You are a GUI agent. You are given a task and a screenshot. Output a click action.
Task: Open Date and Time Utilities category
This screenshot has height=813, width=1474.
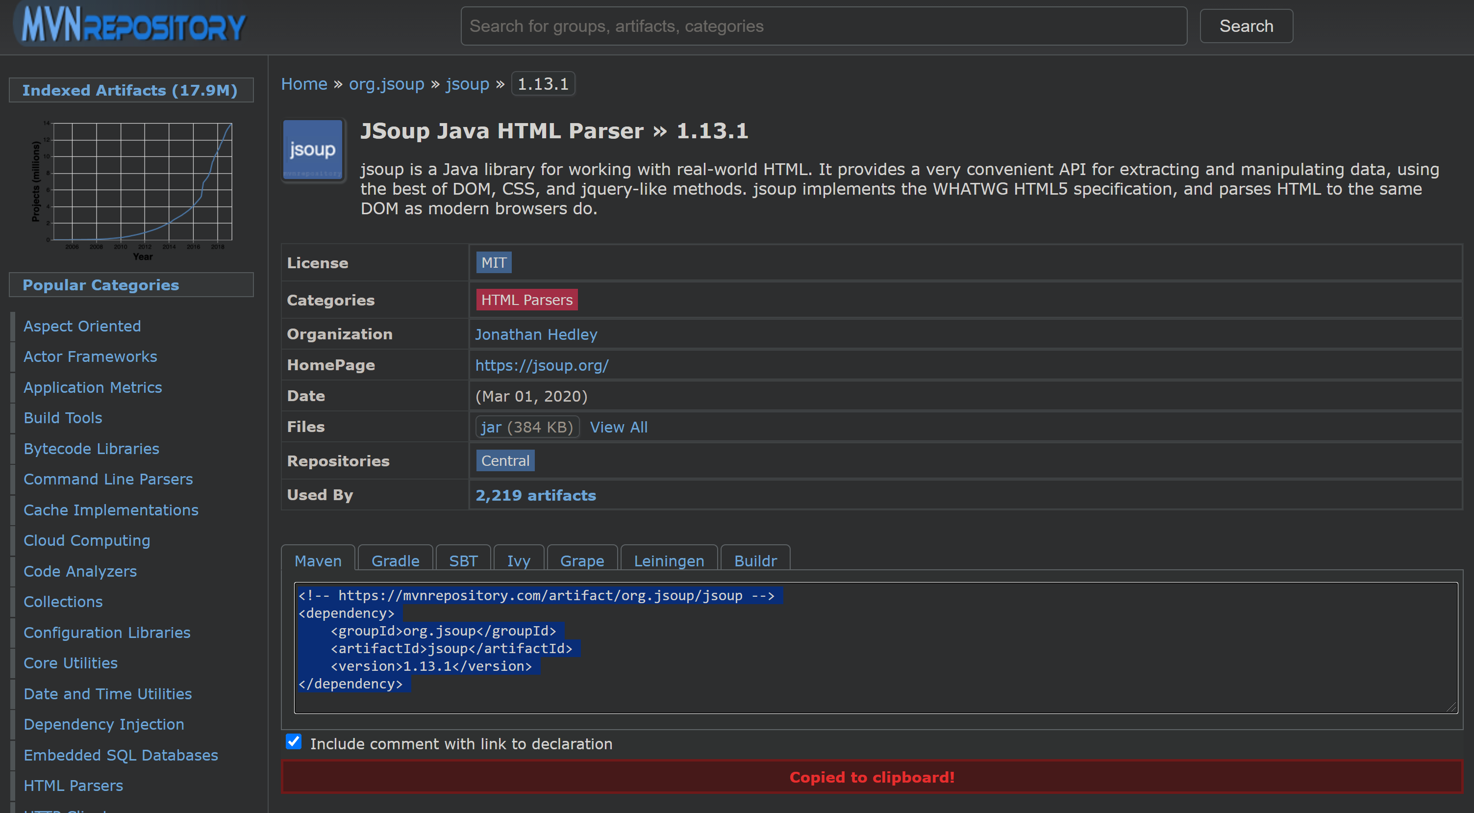107,694
